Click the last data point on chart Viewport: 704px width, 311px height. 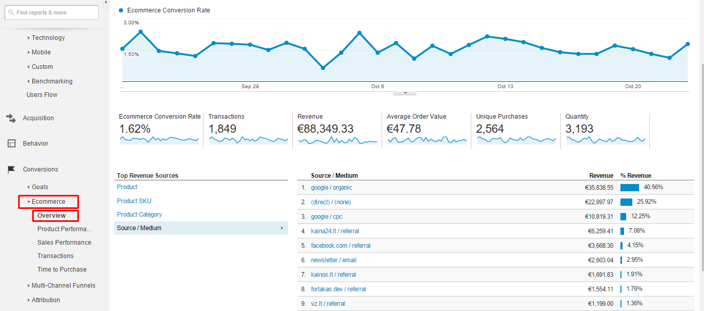(x=688, y=44)
